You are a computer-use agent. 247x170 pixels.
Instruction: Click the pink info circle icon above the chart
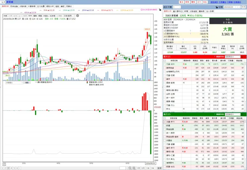pyautogui.click(x=142, y=10)
